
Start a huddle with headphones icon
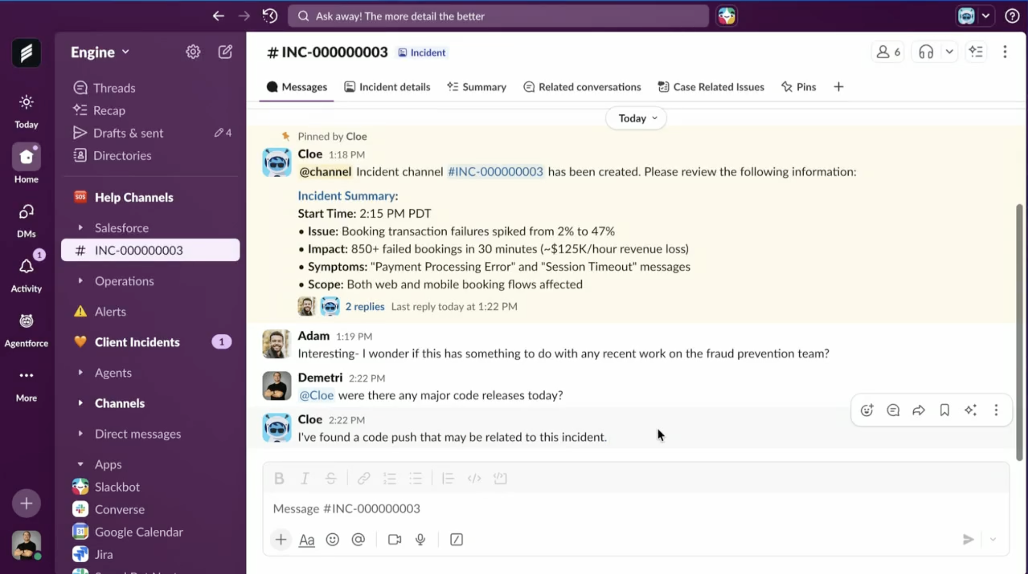click(926, 52)
